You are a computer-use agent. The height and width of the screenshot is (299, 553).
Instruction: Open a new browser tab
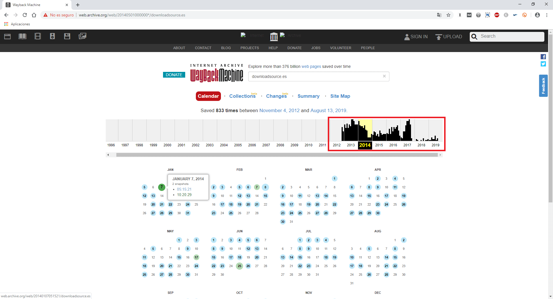coord(78,5)
